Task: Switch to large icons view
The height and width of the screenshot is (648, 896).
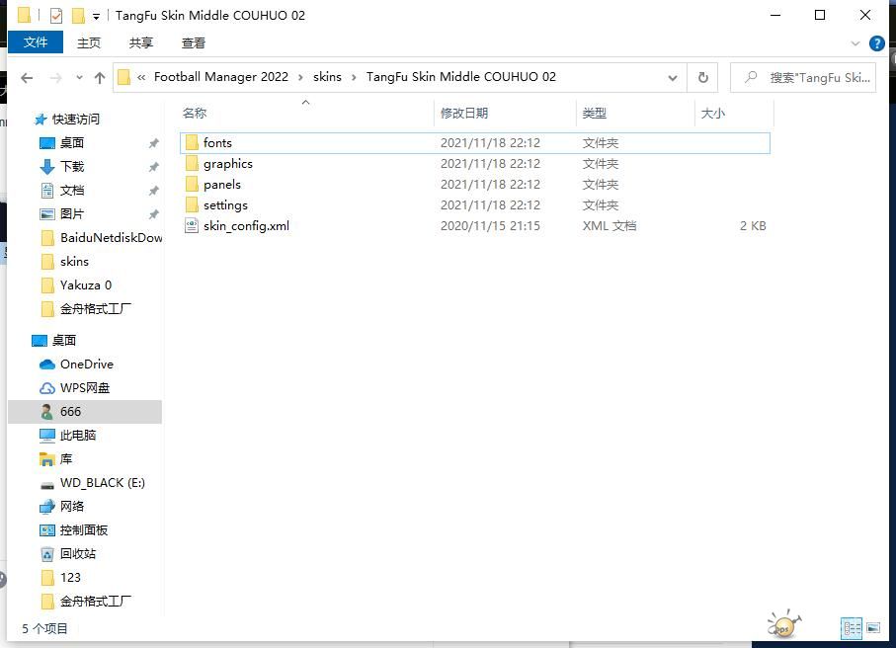Action: 872,627
